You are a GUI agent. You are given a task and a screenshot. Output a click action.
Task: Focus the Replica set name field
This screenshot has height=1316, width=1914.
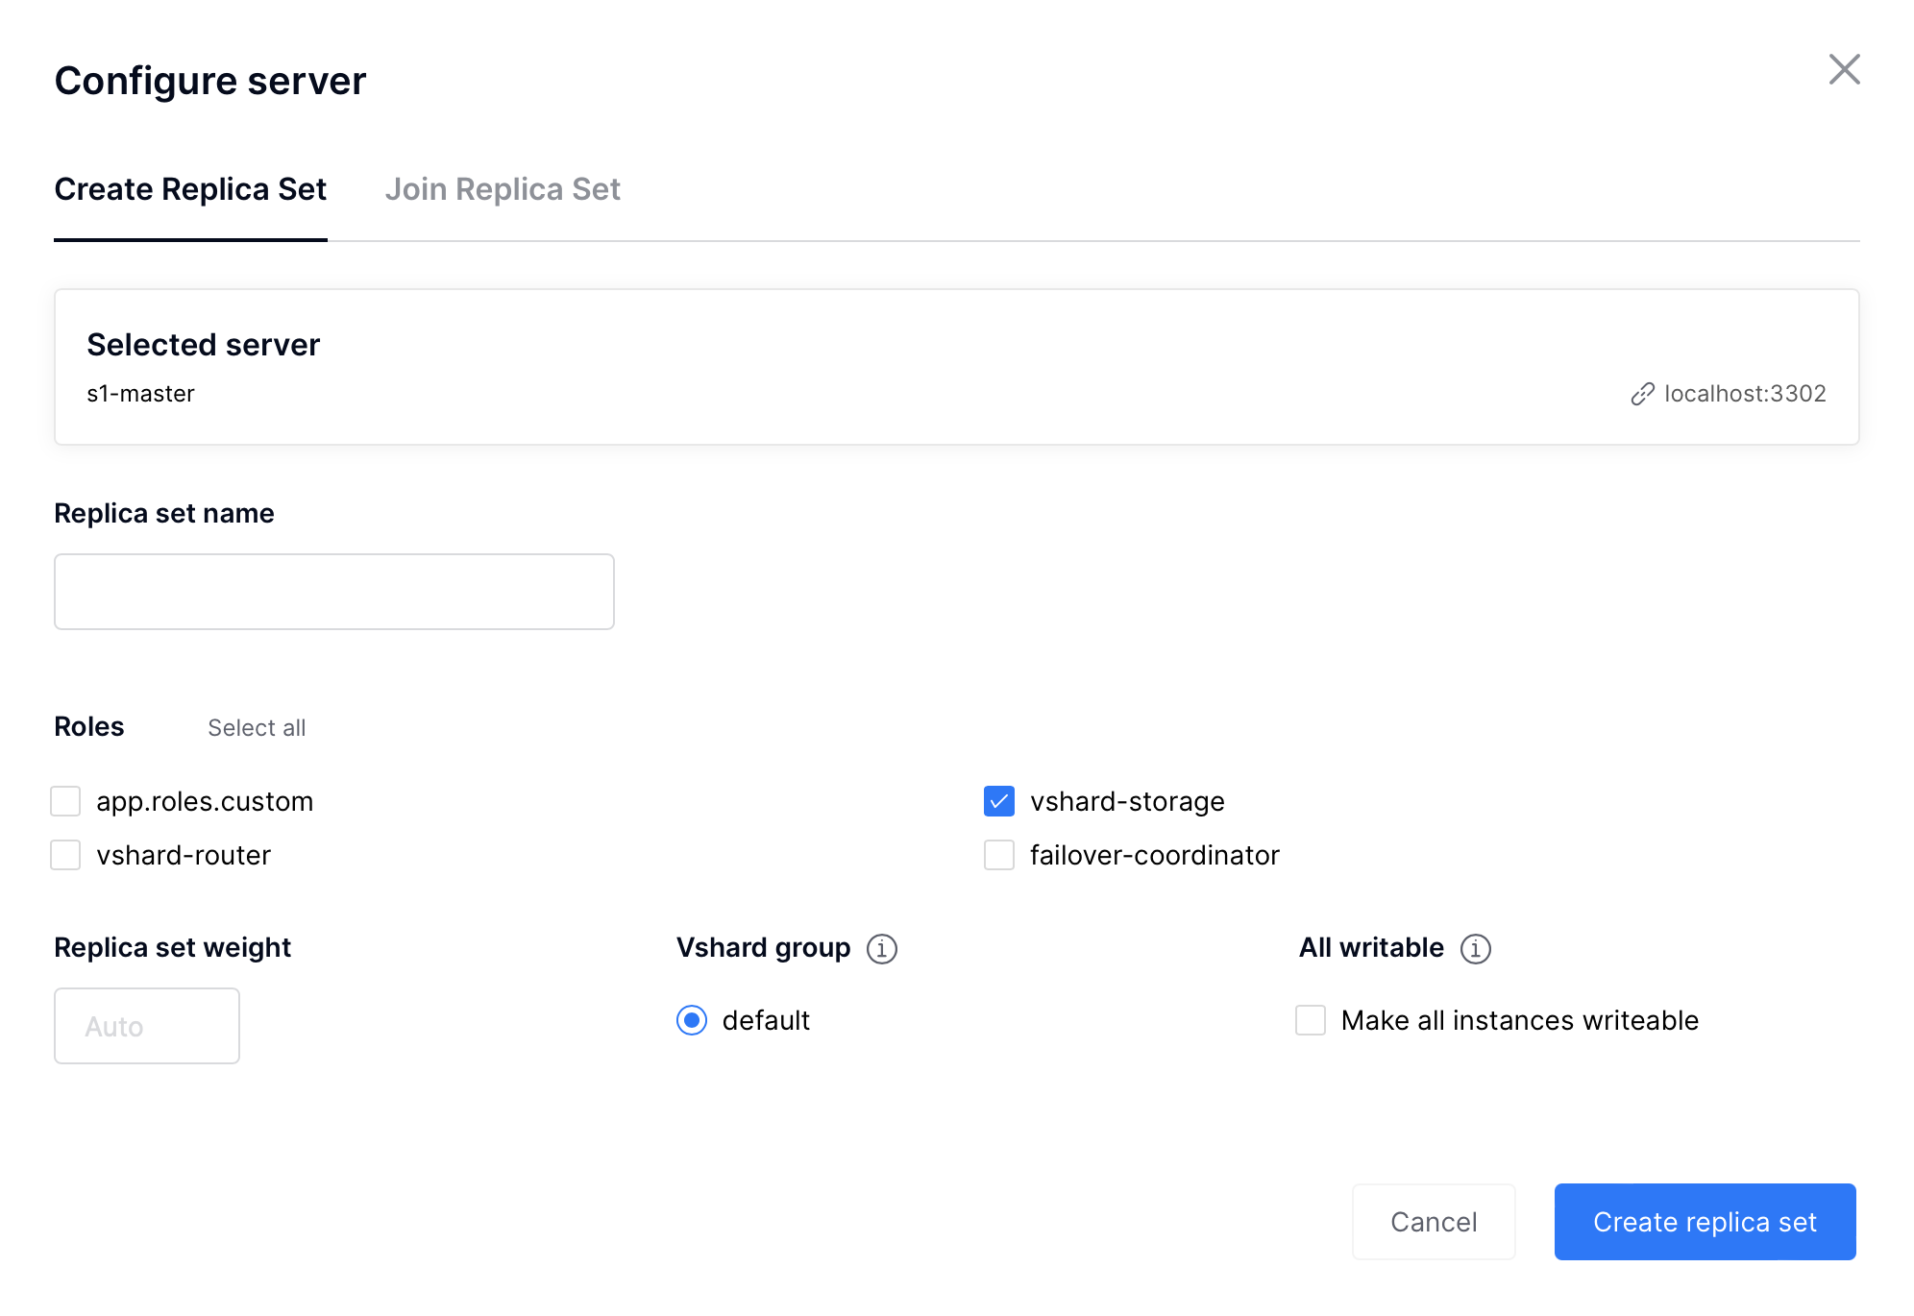(334, 592)
